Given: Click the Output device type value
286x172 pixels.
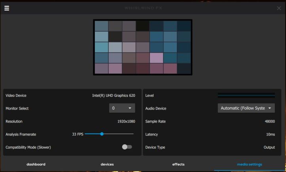Looking at the screenshot, I should coord(269,147).
